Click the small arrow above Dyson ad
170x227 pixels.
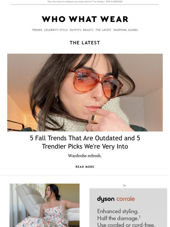[124, 186]
